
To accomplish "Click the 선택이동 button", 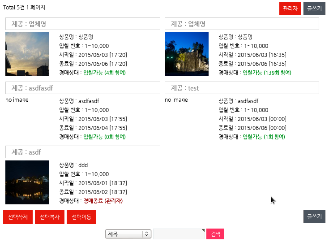I will tap(81, 217).
